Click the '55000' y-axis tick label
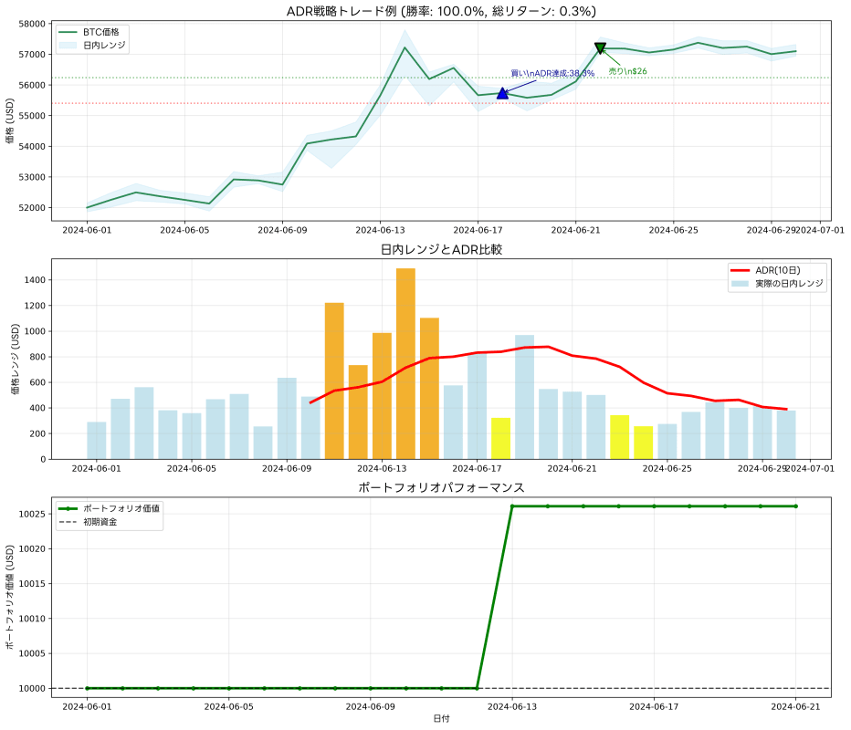Screen dimensions: 851x730 coord(32,116)
